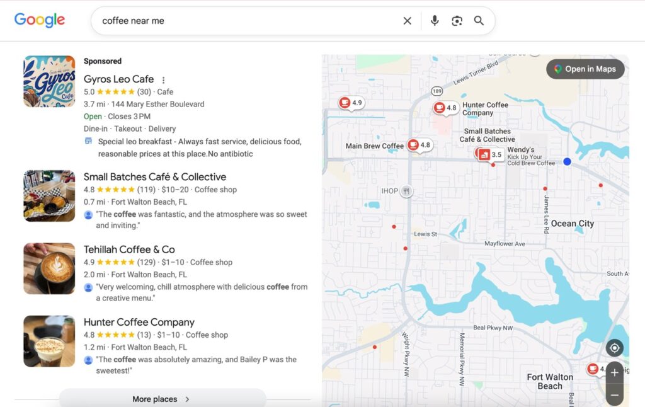Click Open in Maps button
This screenshot has width=645, height=407.
[585, 69]
